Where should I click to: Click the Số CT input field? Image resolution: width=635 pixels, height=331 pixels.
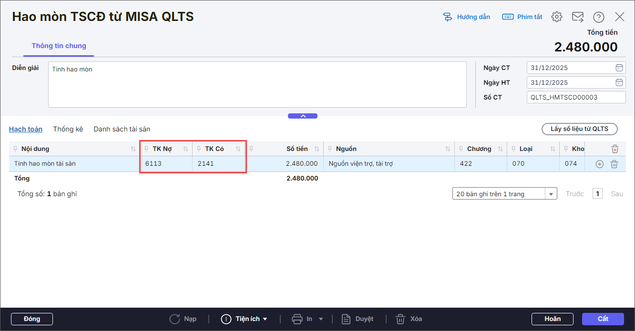pos(576,97)
